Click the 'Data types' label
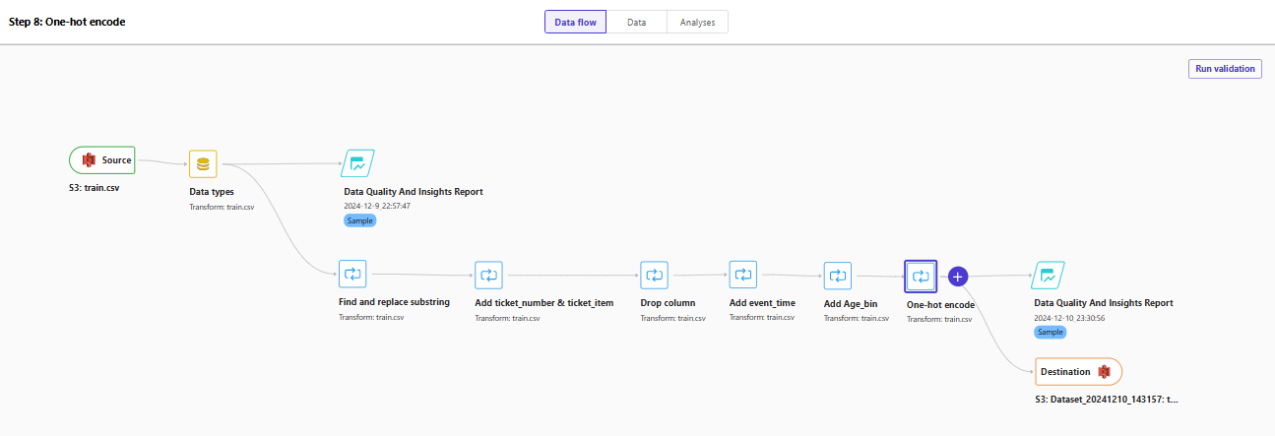Image resolution: width=1275 pixels, height=436 pixels. pos(212,192)
